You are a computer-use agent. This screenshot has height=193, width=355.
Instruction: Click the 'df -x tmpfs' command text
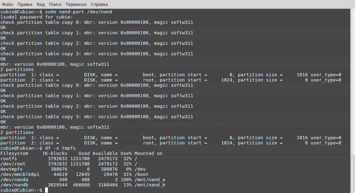tap(60, 148)
